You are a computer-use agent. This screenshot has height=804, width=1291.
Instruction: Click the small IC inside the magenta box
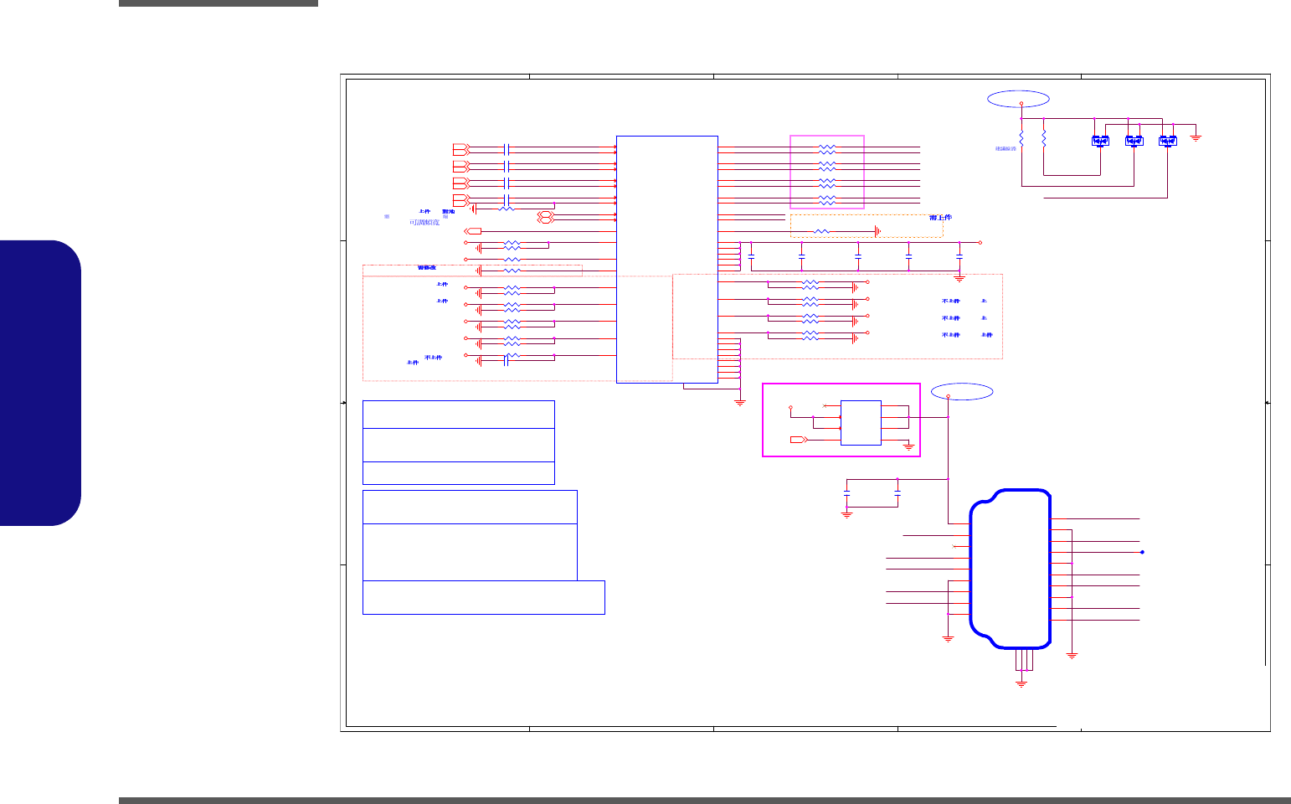861,423
